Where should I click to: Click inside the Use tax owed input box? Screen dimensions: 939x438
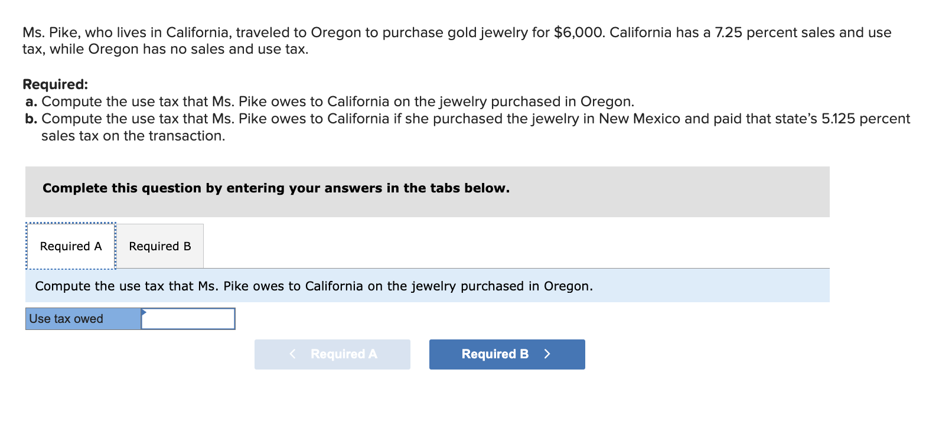188,319
